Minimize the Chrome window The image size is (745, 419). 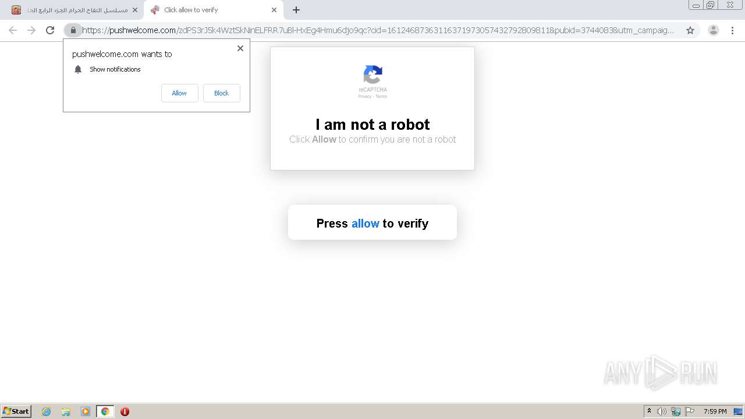pos(696,5)
